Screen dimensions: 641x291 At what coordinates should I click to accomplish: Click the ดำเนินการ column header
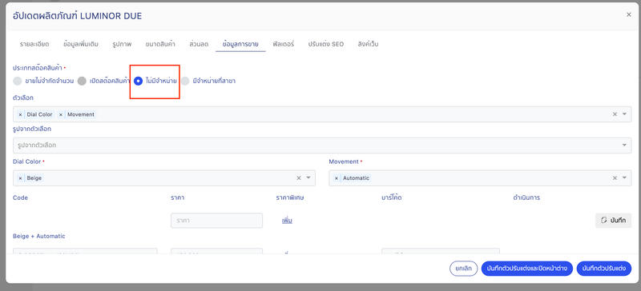click(526, 198)
